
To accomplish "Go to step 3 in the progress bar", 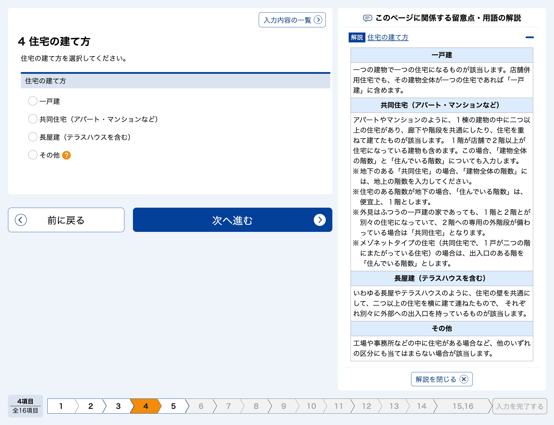I will click(118, 406).
